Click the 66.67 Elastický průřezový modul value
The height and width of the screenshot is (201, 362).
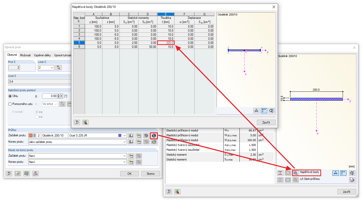tap(248, 130)
